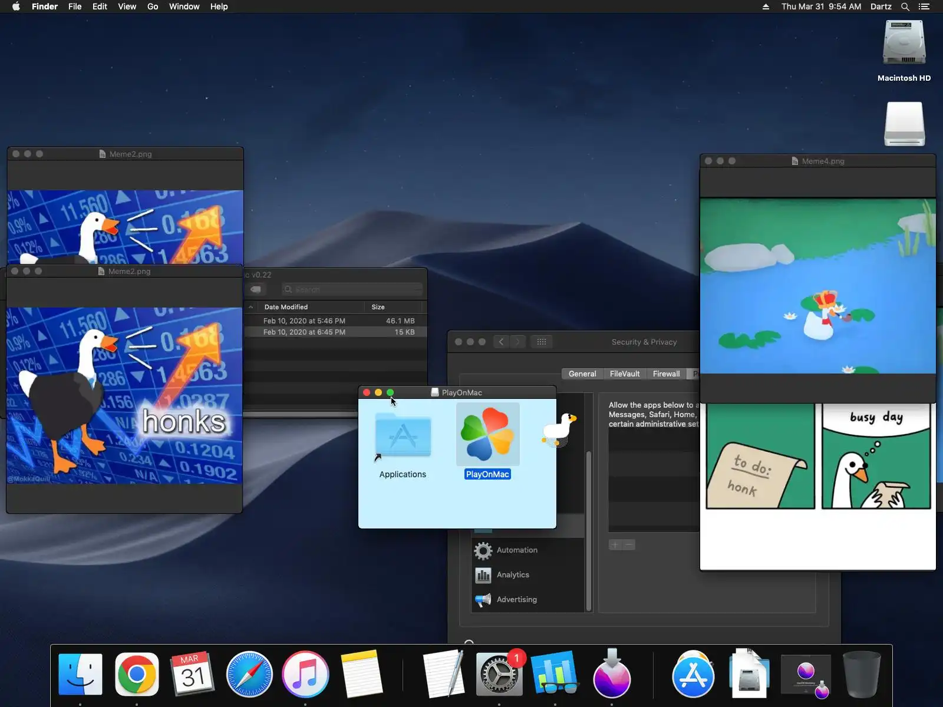Viewport: 943px width, 707px height.
Task: Click the eject icon in menu bar
Action: click(x=766, y=6)
